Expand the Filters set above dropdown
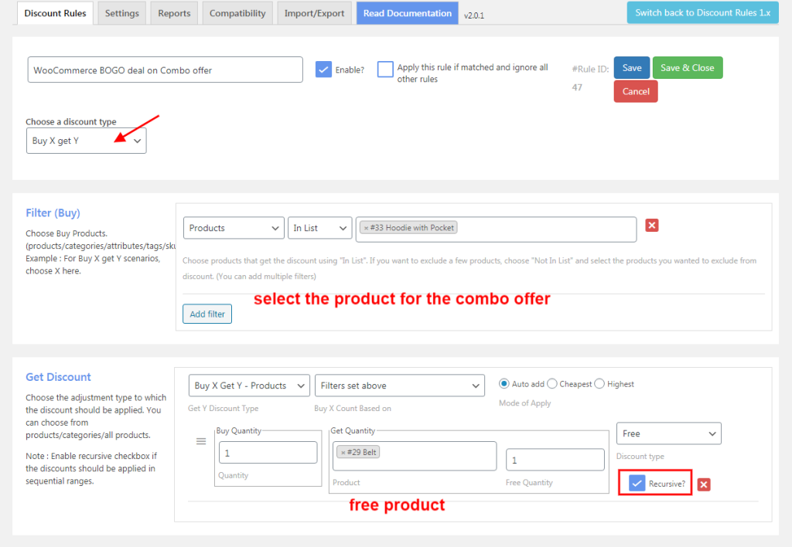The height and width of the screenshot is (547, 792). pos(399,385)
